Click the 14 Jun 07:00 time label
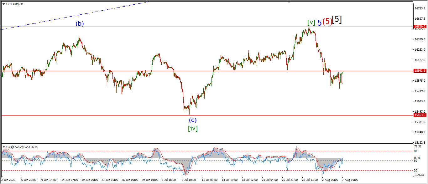Screen dimensions: 428x184 (69, 180)
